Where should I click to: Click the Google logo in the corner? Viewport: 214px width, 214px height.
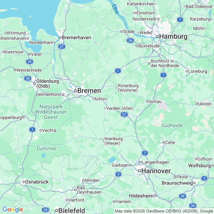coord(13,209)
